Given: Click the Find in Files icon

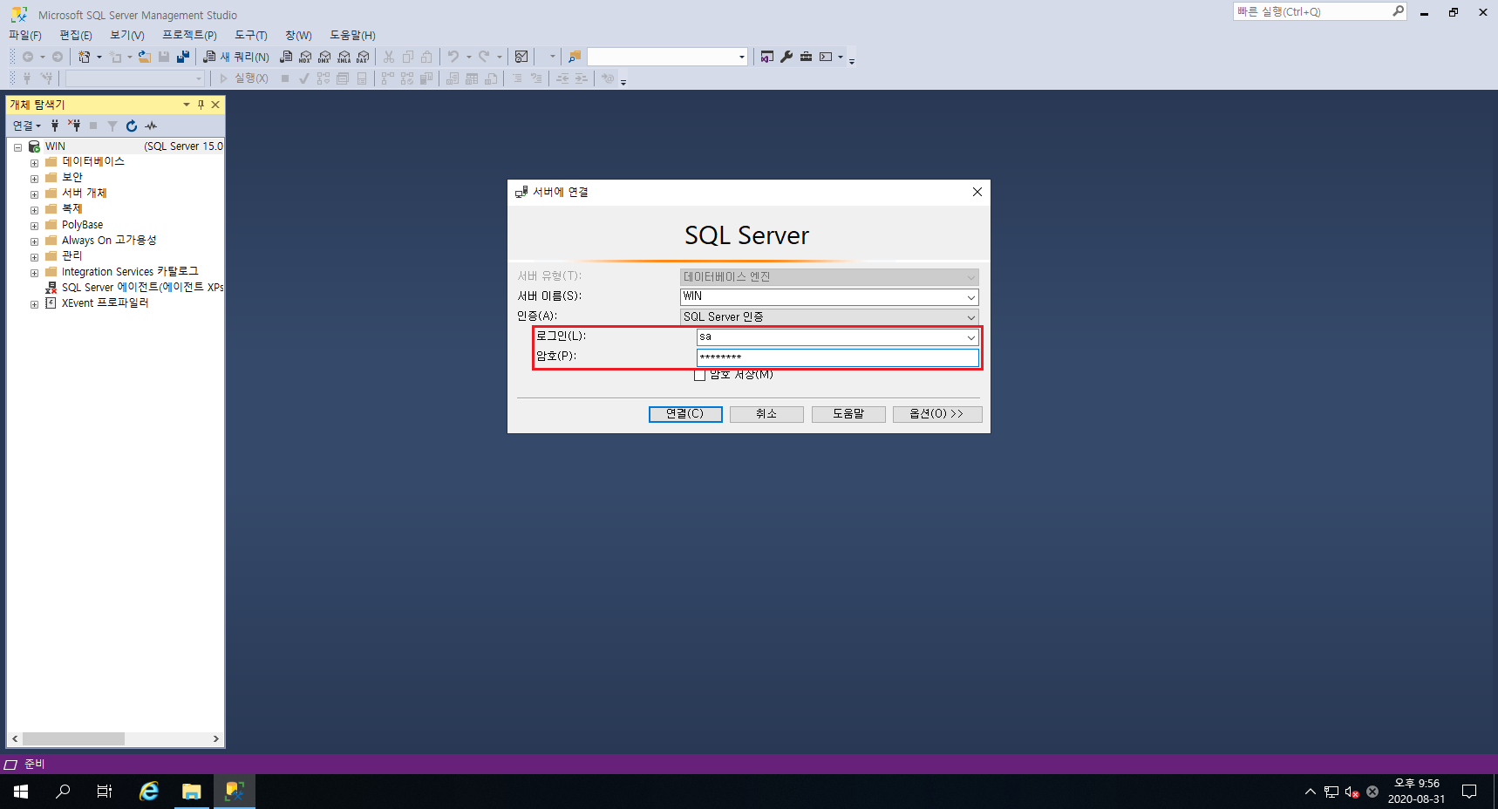Looking at the screenshot, I should [x=575, y=57].
